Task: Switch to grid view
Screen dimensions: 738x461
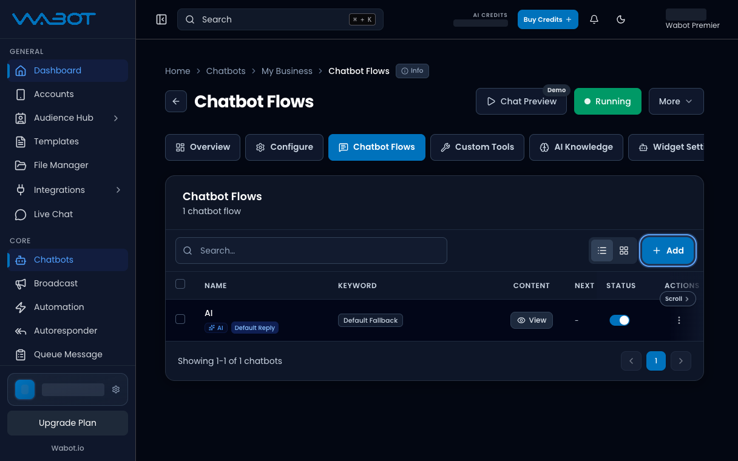Action: 624,251
